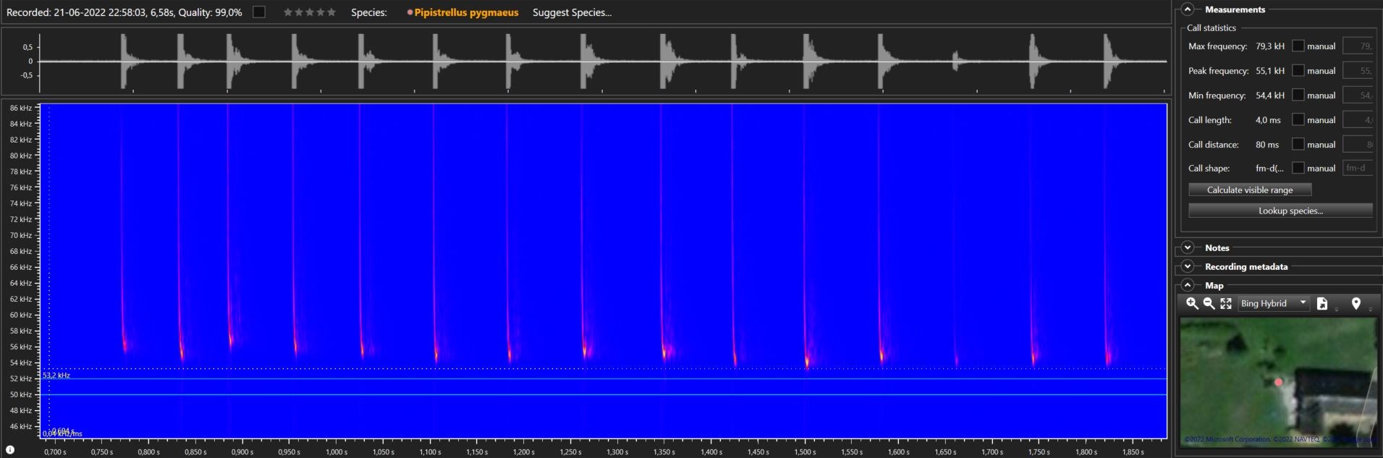Click the map export file icon
Image resolution: width=1383 pixels, height=458 pixels.
pyautogui.click(x=1321, y=304)
